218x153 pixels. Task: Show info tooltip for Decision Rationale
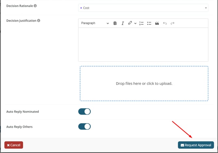tap(35, 6)
